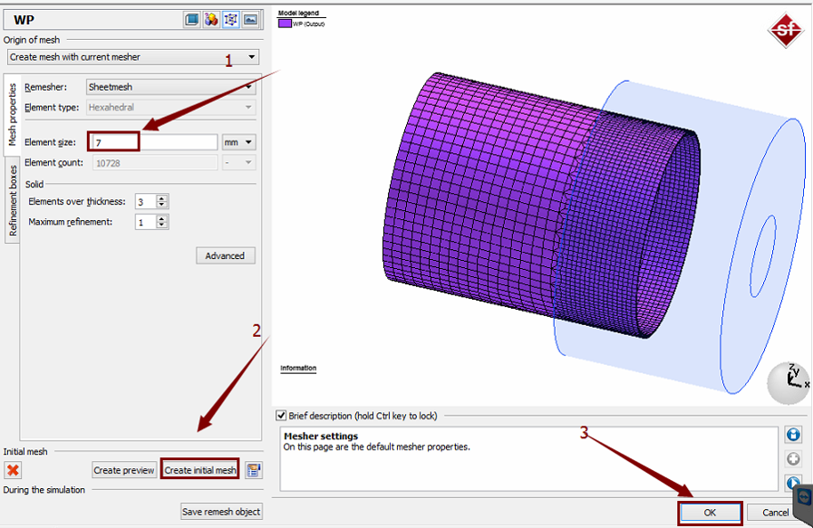The height and width of the screenshot is (528, 813).
Task: Open the Remesher Sheetmesh dropdown
Action: coord(170,87)
